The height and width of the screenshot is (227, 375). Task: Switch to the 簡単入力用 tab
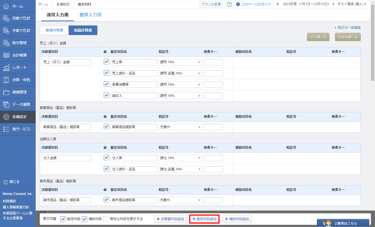click(x=91, y=15)
